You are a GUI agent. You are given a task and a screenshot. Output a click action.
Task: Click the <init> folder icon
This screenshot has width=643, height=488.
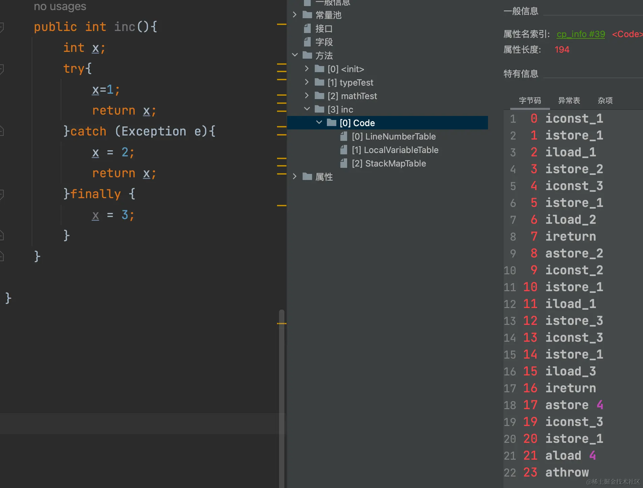[319, 69]
